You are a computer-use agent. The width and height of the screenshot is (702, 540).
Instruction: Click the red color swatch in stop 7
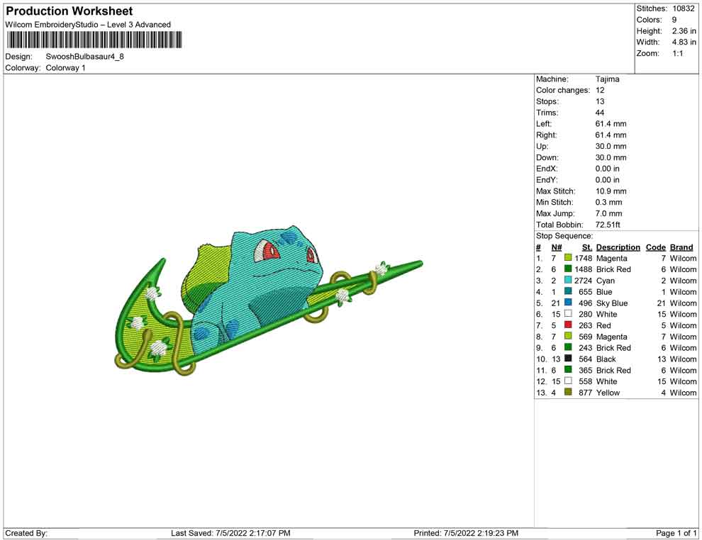click(568, 325)
